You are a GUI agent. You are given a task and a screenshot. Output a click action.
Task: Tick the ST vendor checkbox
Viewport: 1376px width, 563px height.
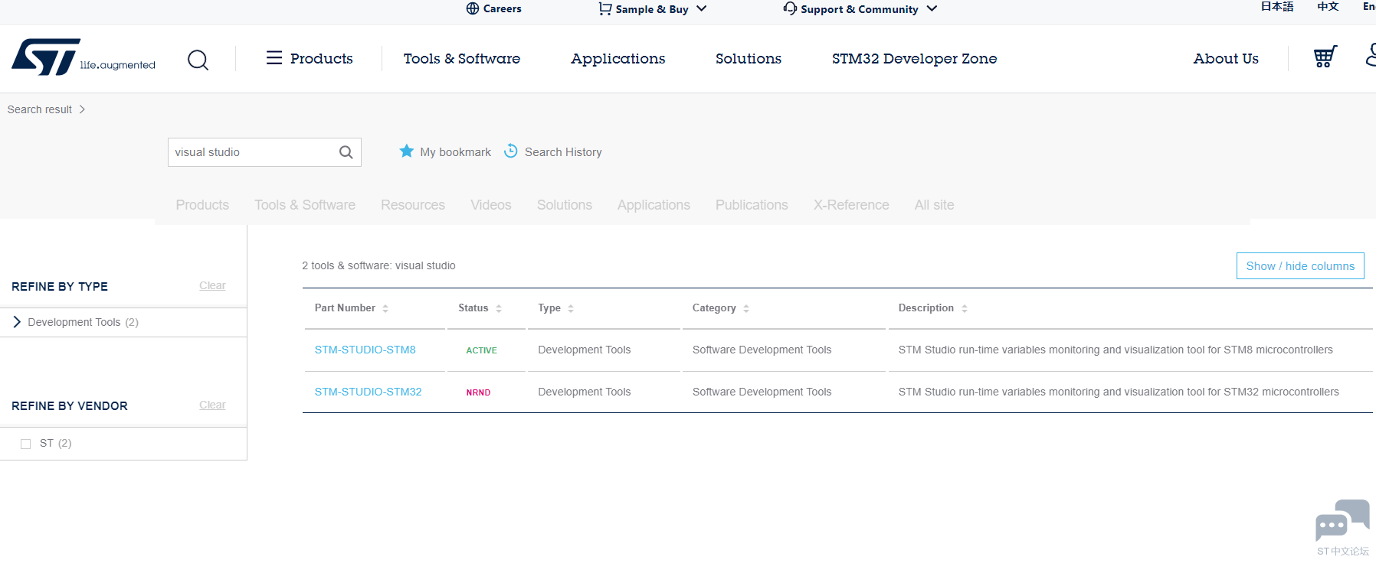(x=25, y=444)
